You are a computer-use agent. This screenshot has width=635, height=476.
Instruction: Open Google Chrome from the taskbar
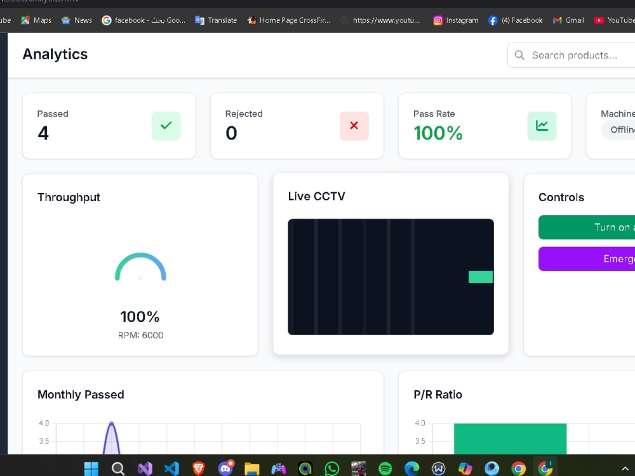pyautogui.click(x=518, y=468)
